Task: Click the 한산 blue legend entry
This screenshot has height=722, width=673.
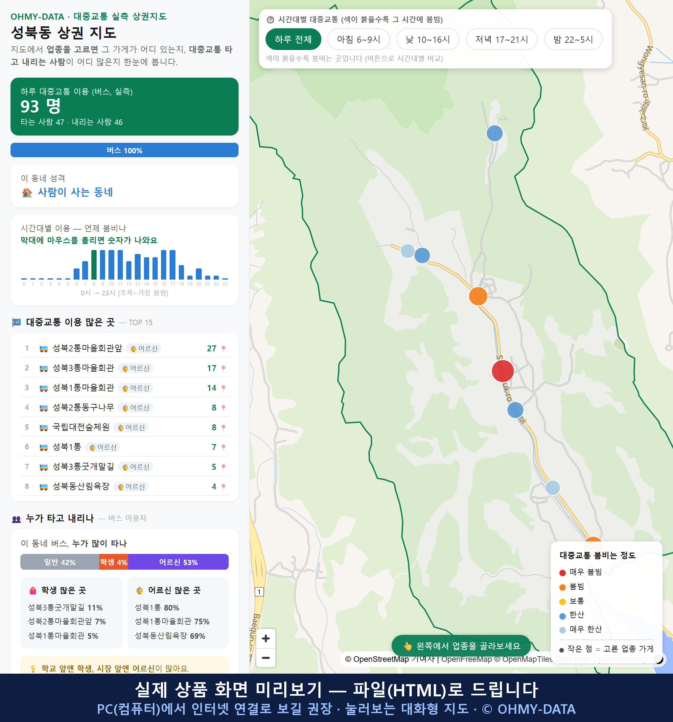Action: 572,615
